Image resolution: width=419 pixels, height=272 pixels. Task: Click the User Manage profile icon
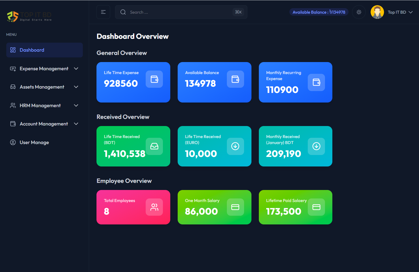(x=13, y=142)
